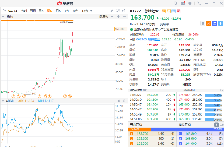
Task: Expand the 指标 indicators dropdown
Action: click(3, 17)
